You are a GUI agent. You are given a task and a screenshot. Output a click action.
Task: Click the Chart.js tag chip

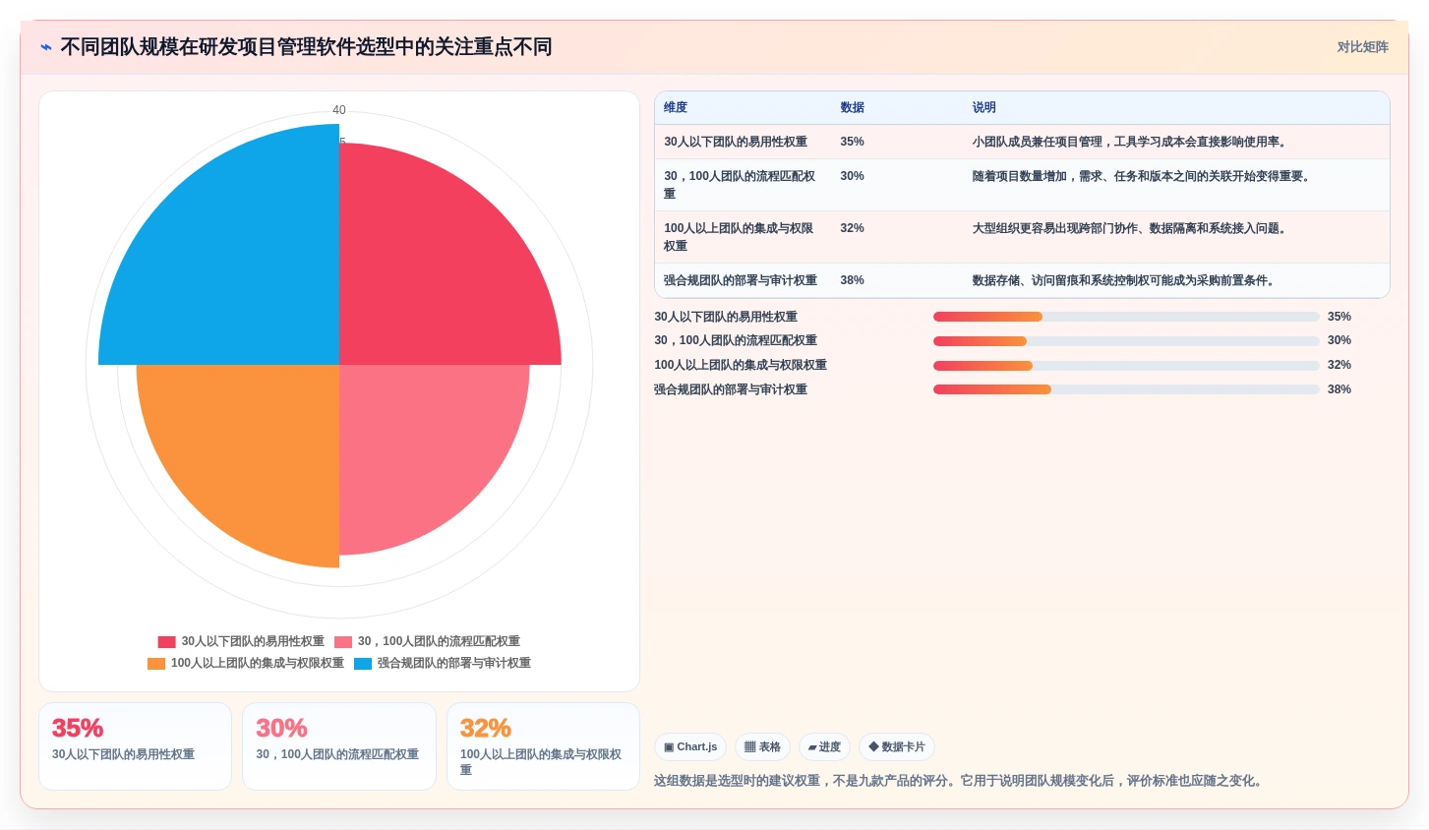coord(690,747)
